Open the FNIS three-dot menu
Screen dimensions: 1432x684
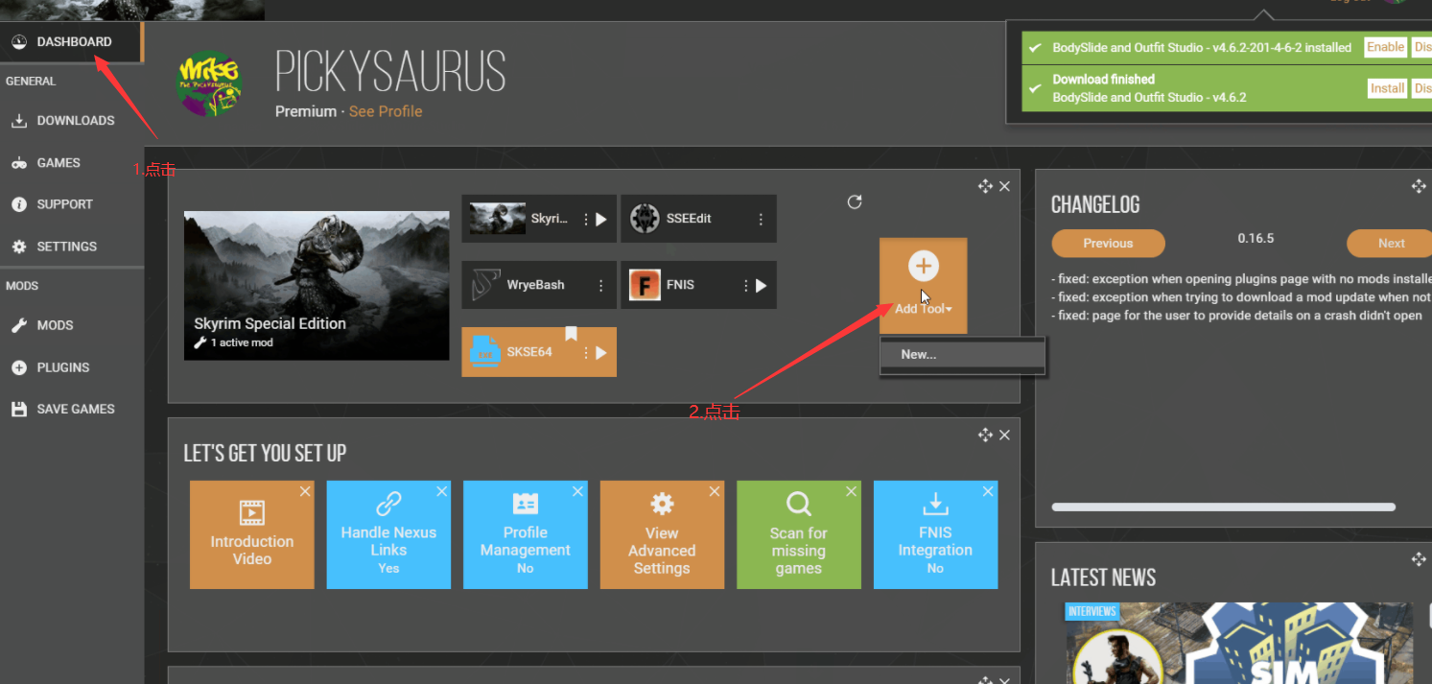[745, 286]
